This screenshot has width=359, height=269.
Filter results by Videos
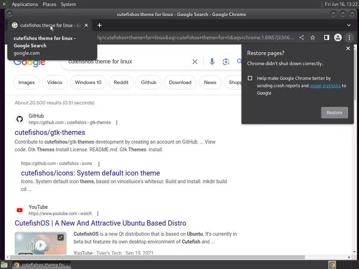(x=55, y=82)
